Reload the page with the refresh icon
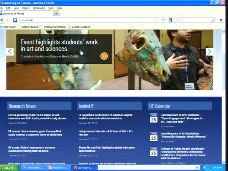228x171 pixels. click(164, 20)
